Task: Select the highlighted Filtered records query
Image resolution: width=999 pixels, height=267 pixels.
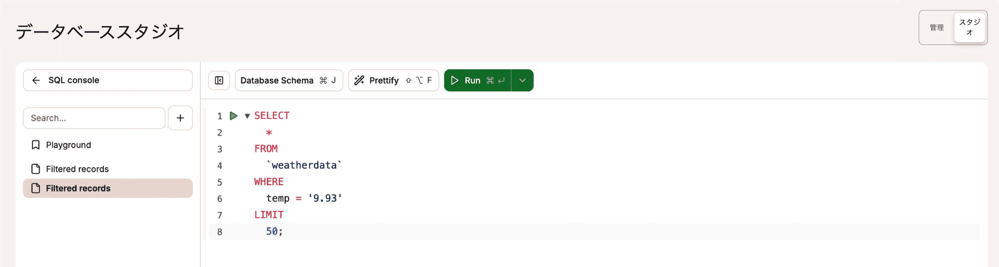Action: [78, 188]
